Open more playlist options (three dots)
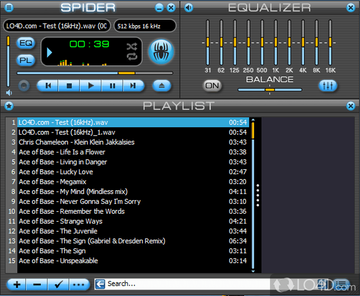This screenshot has height=296, width=360. point(79,285)
